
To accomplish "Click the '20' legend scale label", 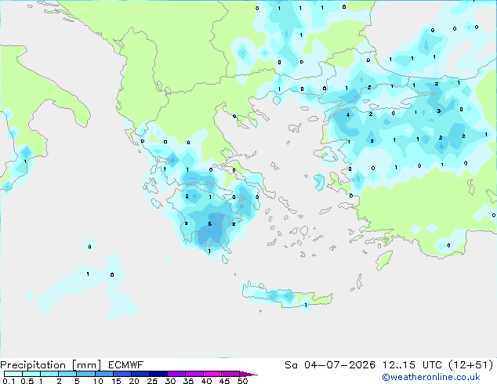I will coord(134,381).
